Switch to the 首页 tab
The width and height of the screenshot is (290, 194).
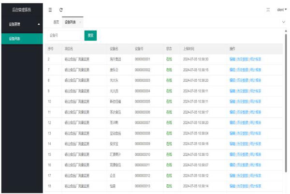pos(56,22)
